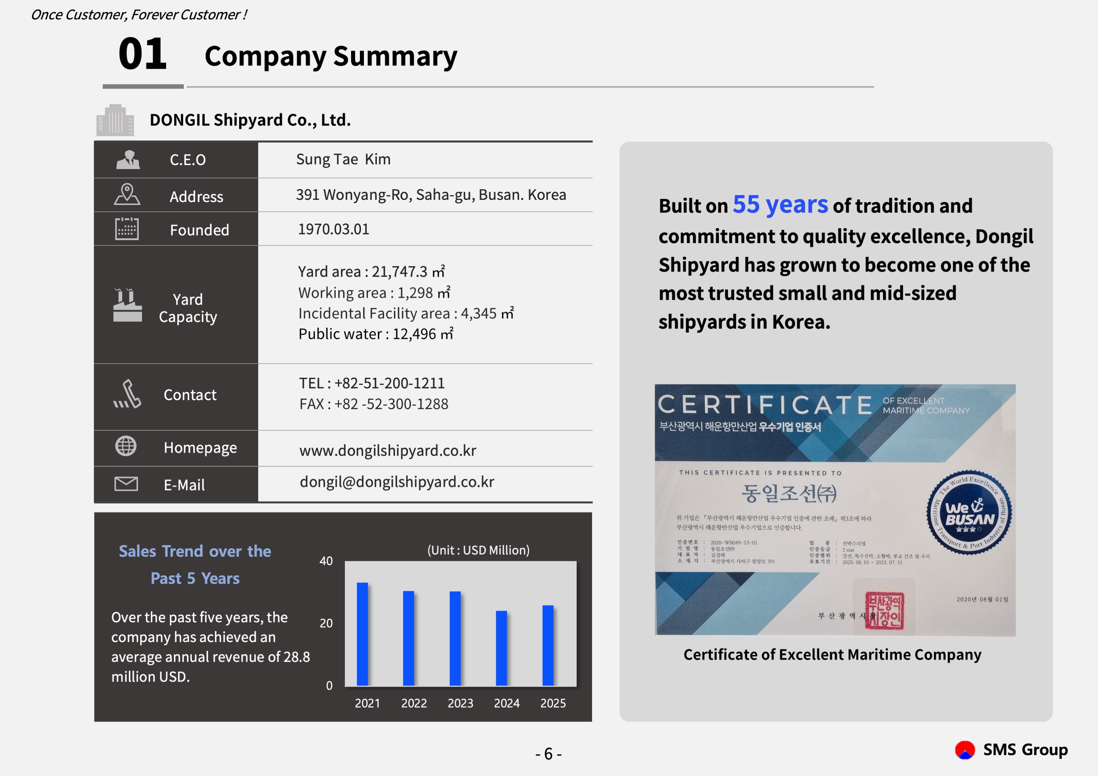Select the 2023 sales bar
This screenshot has width=1098, height=776.
455,639
